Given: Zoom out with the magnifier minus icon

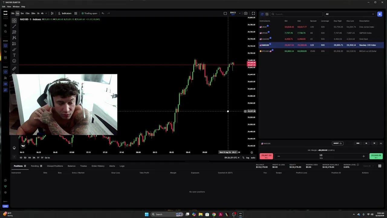Looking at the screenshot, I should coord(5,31).
